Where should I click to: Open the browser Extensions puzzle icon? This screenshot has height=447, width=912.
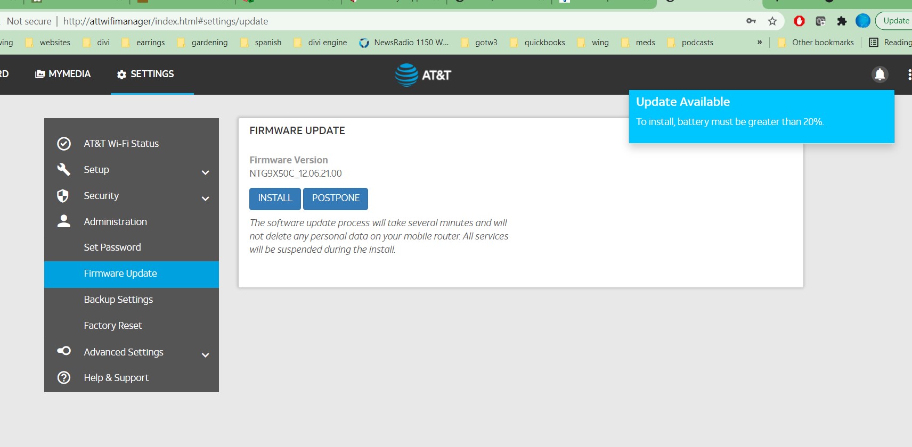point(842,21)
